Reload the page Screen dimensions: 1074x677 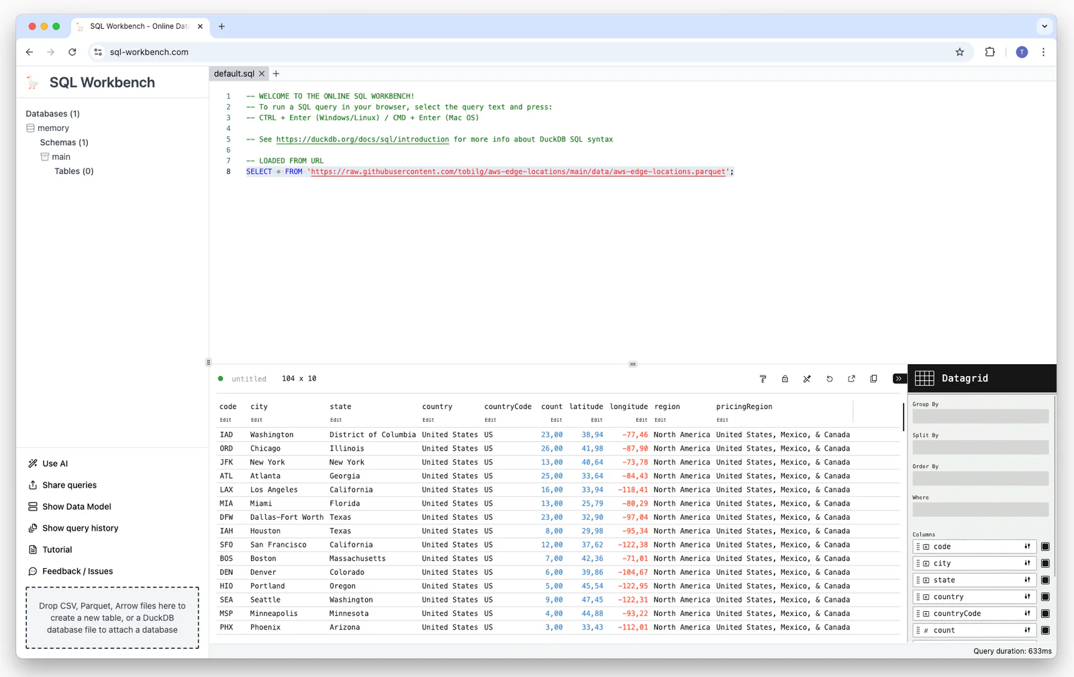(72, 52)
